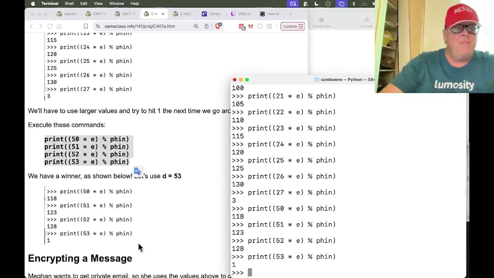Screen dimensions: 494x278
Task: View site information for samsclass.info
Action: (x=98, y=26)
